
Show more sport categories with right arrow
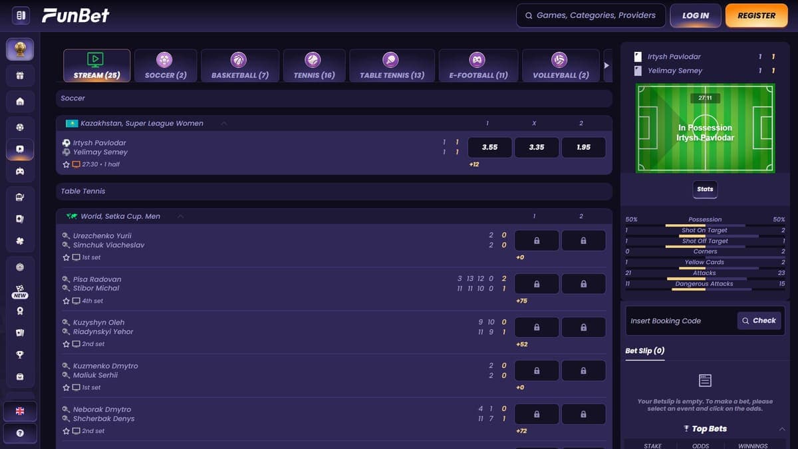tap(606, 65)
